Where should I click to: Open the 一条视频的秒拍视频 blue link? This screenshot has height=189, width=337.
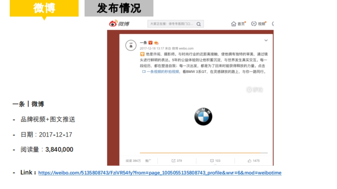pos(163,71)
